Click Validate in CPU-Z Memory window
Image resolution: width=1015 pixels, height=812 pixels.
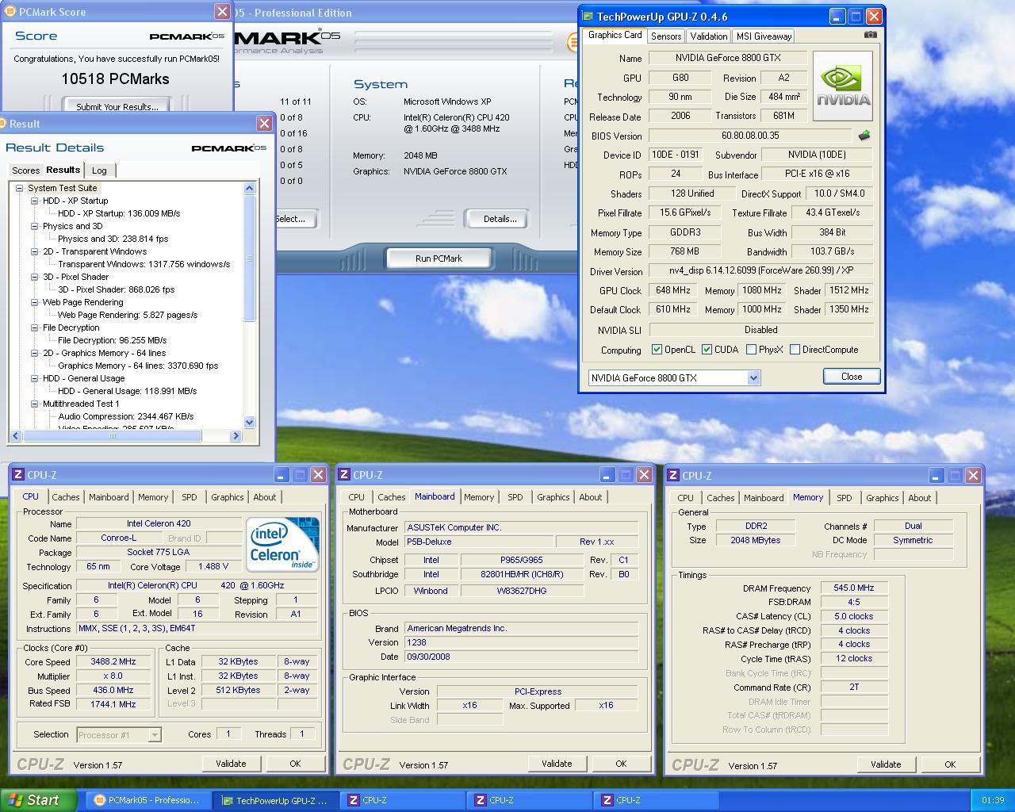point(886,764)
